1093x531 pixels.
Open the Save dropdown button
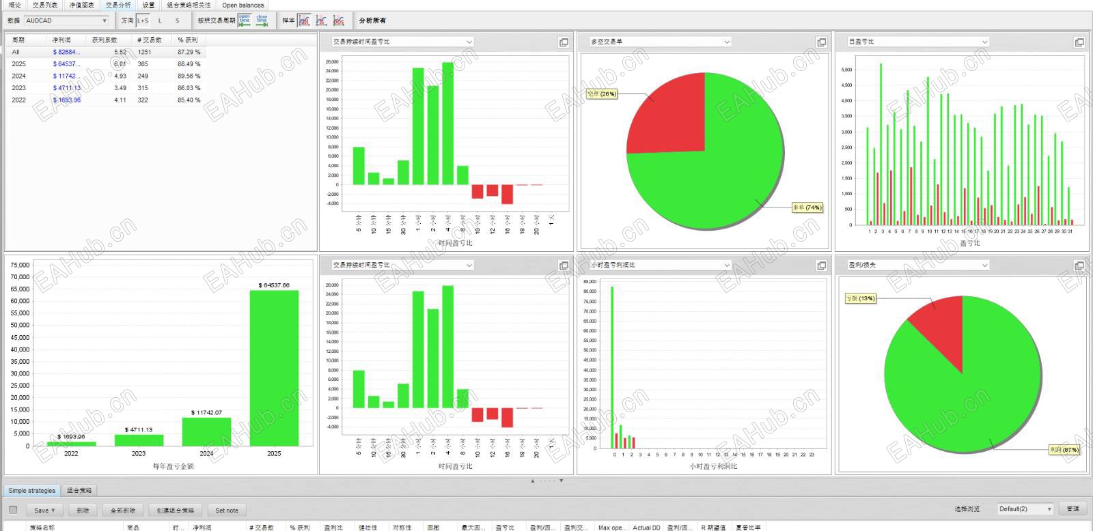(45, 510)
